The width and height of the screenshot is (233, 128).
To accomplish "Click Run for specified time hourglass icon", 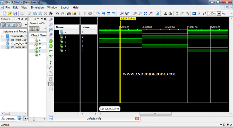I will coord(204,14).
